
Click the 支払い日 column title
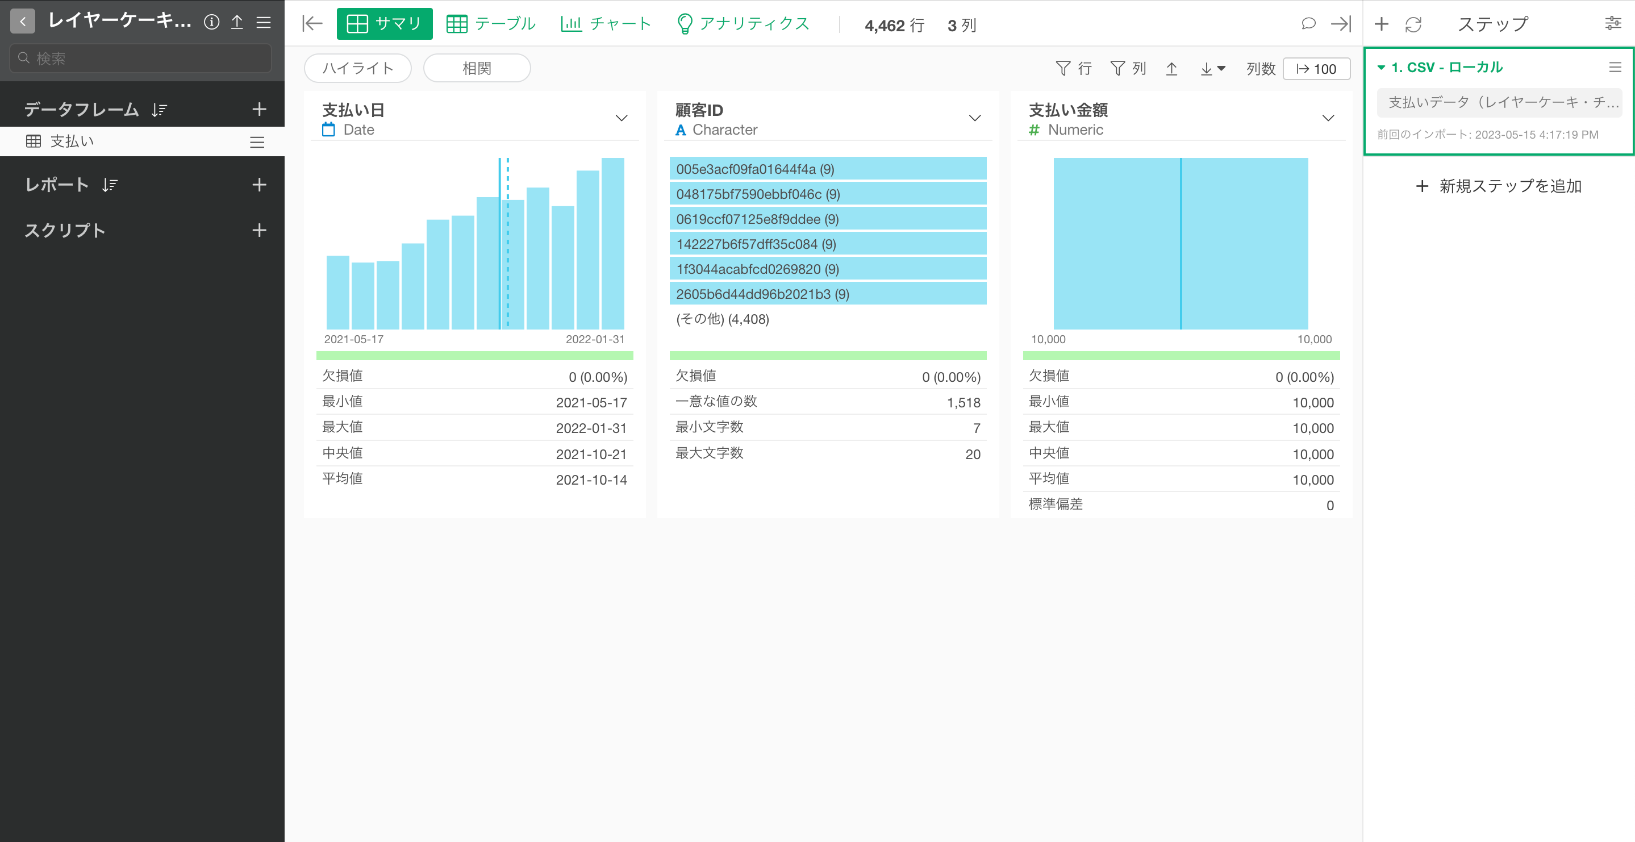pyautogui.click(x=353, y=110)
